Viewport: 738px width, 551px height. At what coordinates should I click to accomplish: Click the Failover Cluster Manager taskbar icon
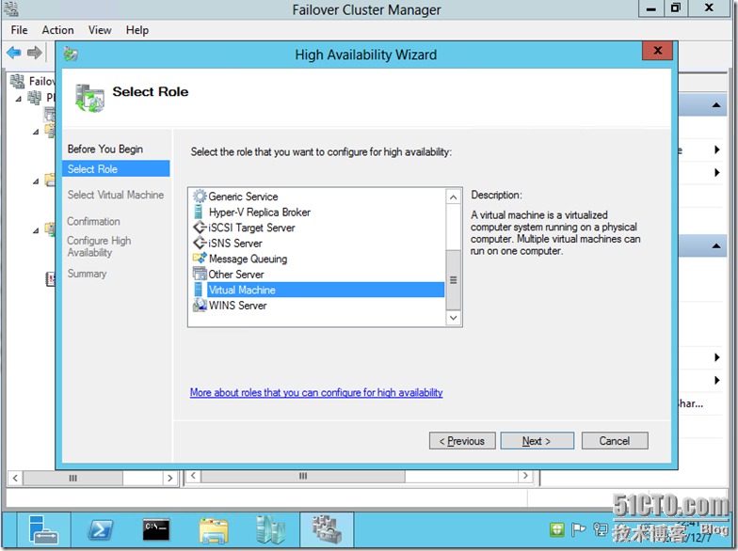pos(327,530)
